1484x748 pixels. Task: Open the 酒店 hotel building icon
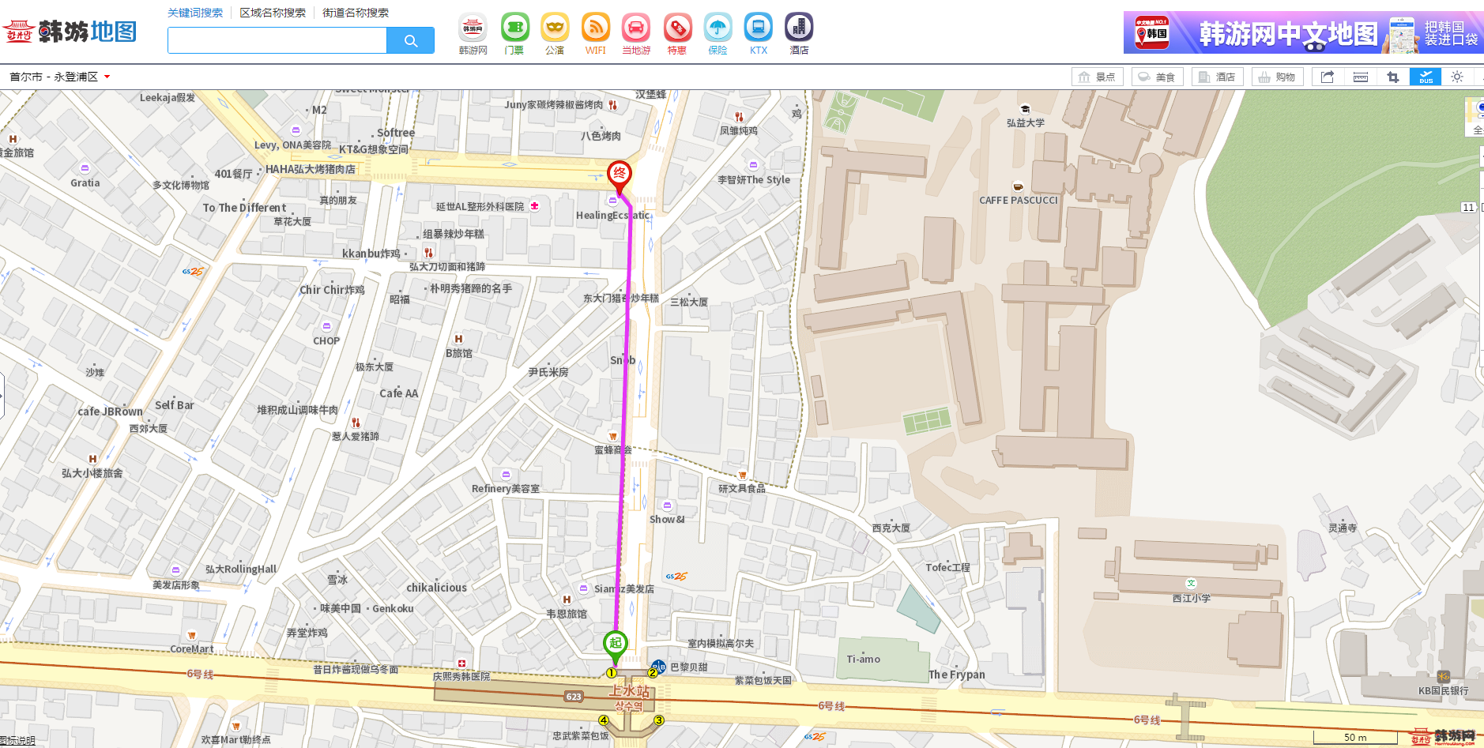[x=799, y=28]
